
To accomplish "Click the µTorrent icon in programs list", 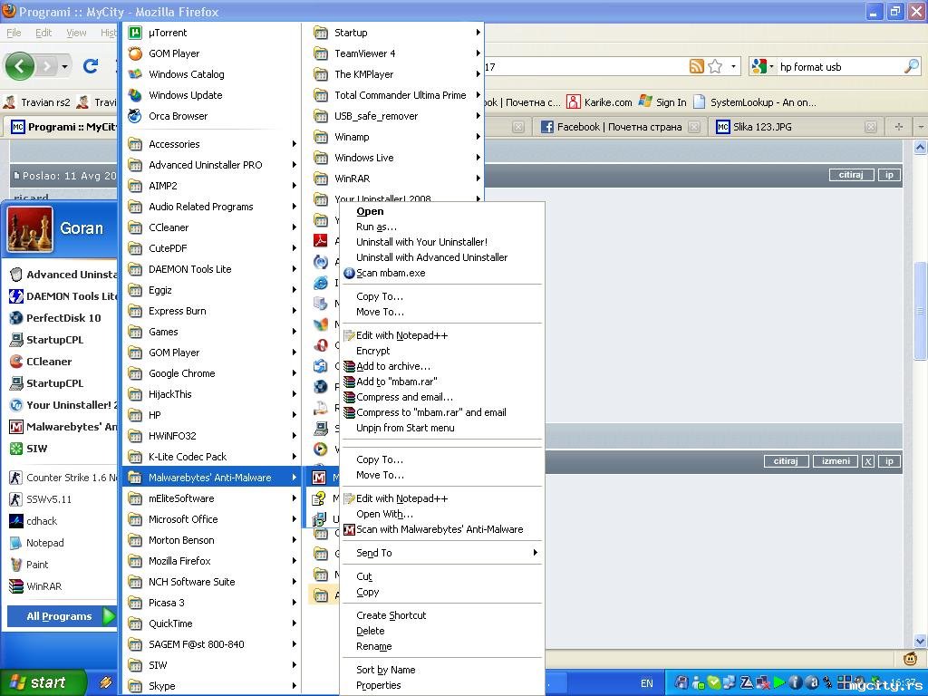I will pos(135,33).
